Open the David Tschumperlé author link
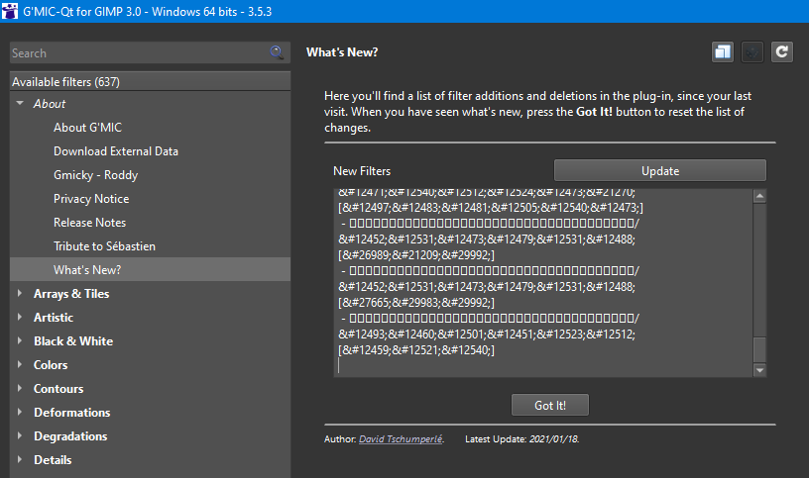 pos(401,438)
